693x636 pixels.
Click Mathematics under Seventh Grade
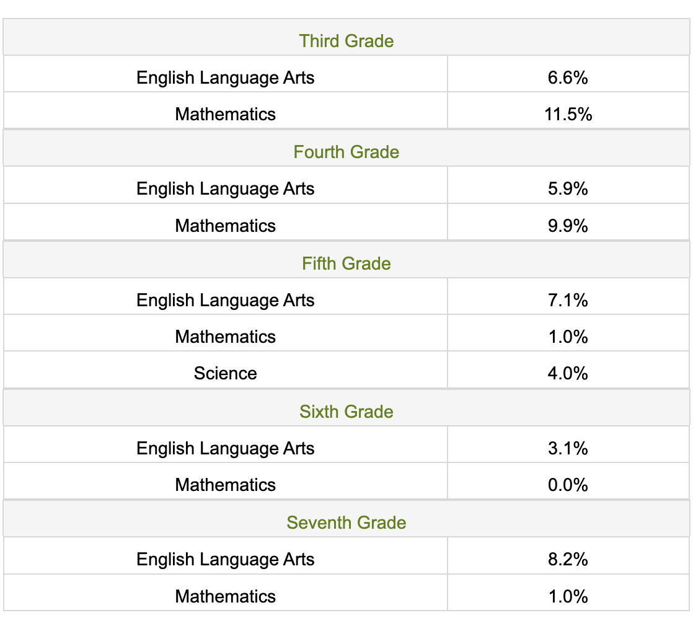coord(225,596)
